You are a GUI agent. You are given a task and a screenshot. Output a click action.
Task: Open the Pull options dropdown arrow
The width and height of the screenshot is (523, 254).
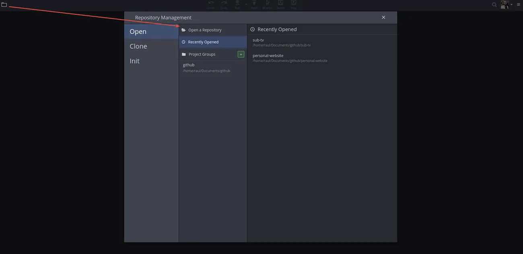coord(246,4)
